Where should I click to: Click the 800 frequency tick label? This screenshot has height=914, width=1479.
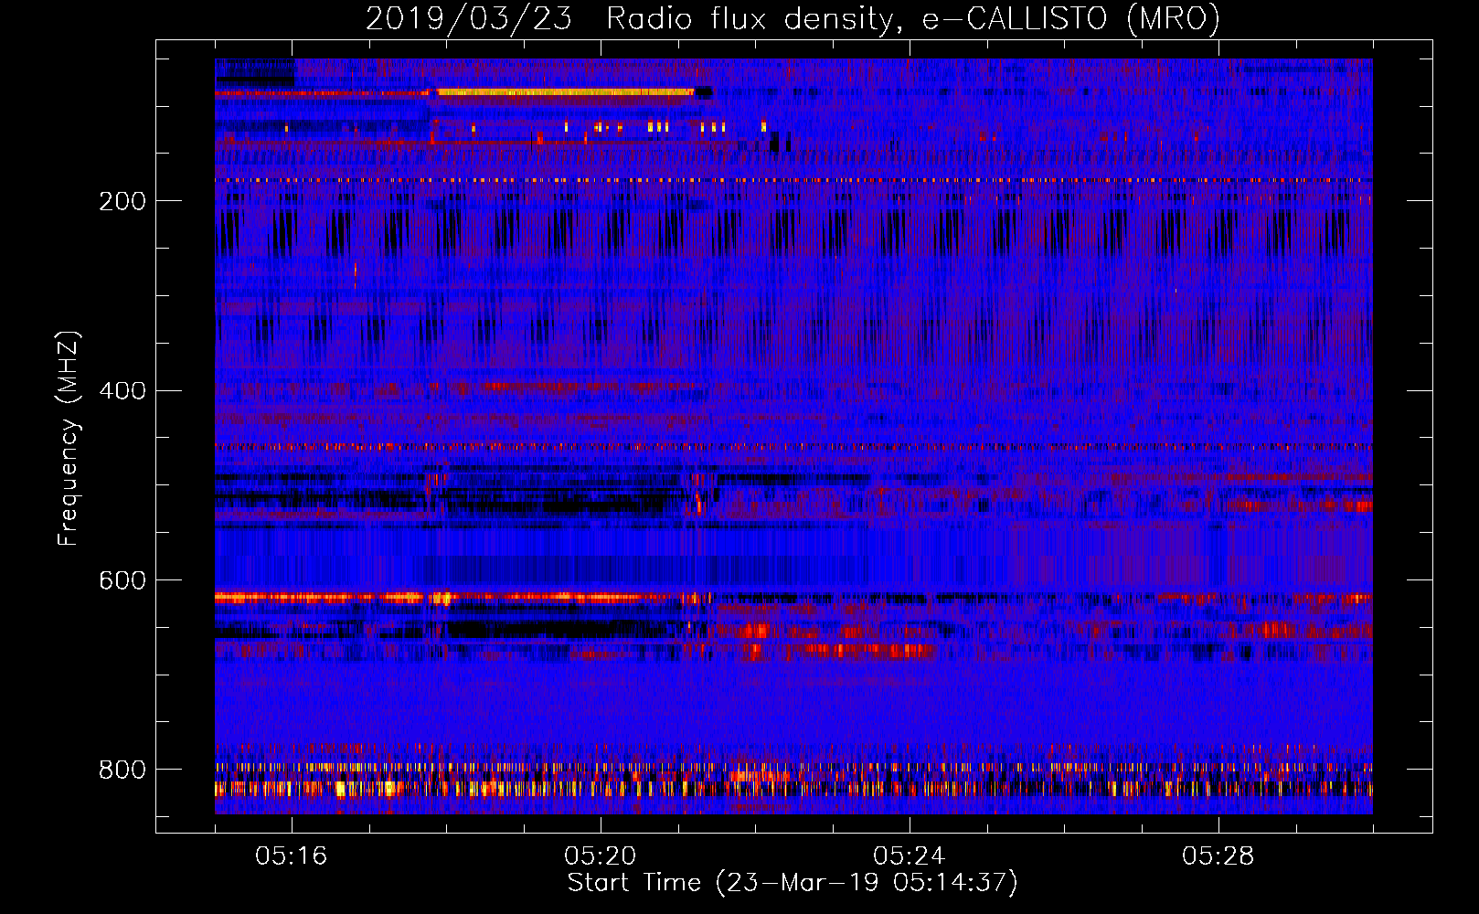pyautogui.click(x=122, y=770)
